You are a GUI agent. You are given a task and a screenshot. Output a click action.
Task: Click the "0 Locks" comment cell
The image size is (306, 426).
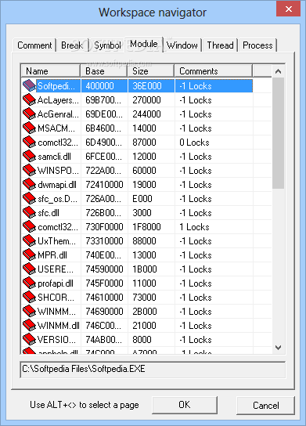pyautogui.click(x=194, y=143)
